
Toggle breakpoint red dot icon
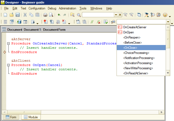45,22
